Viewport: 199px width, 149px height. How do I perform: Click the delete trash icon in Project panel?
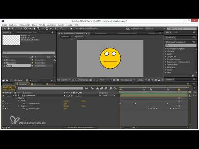tap(27, 80)
